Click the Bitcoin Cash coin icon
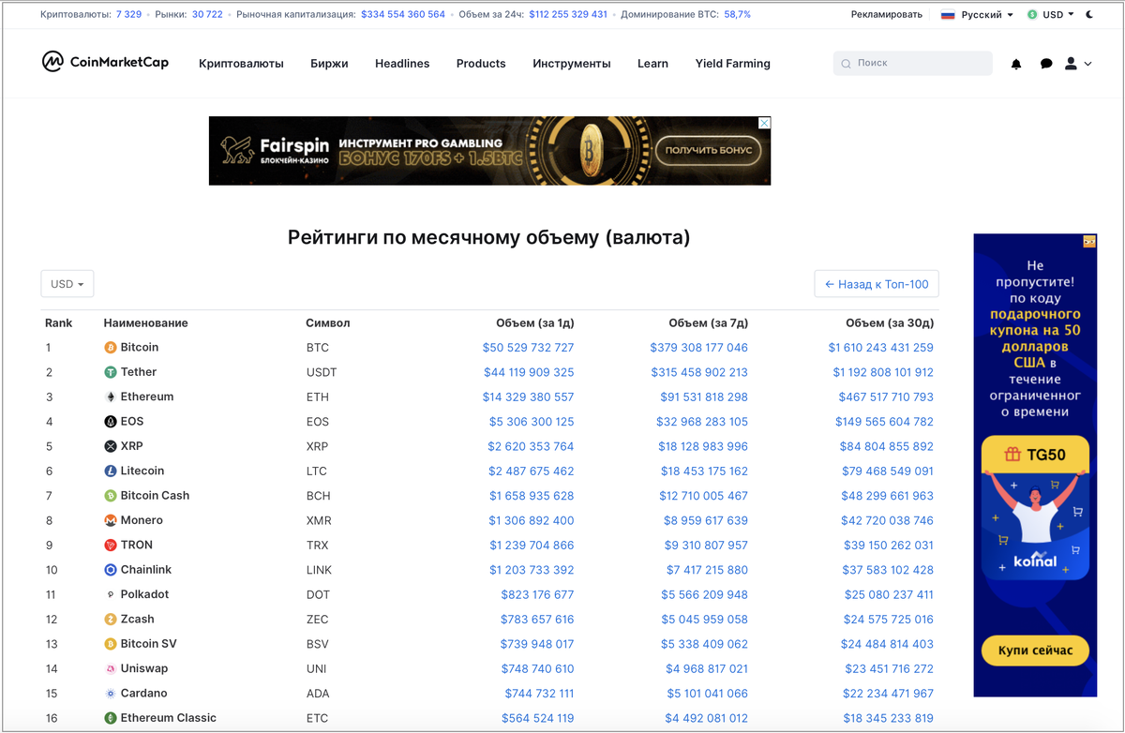Viewport: 1125px width, 733px height. click(x=111, y=496)
